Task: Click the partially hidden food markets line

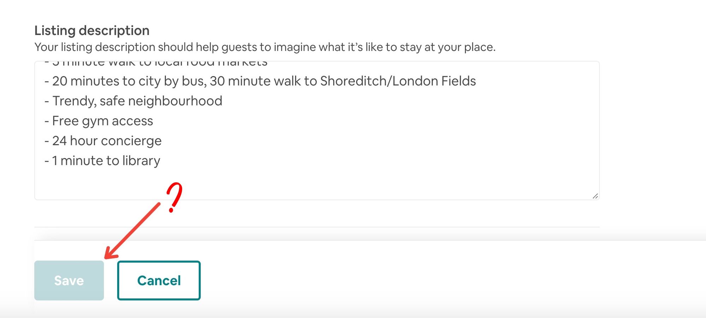Action: (x=156, y=64)
